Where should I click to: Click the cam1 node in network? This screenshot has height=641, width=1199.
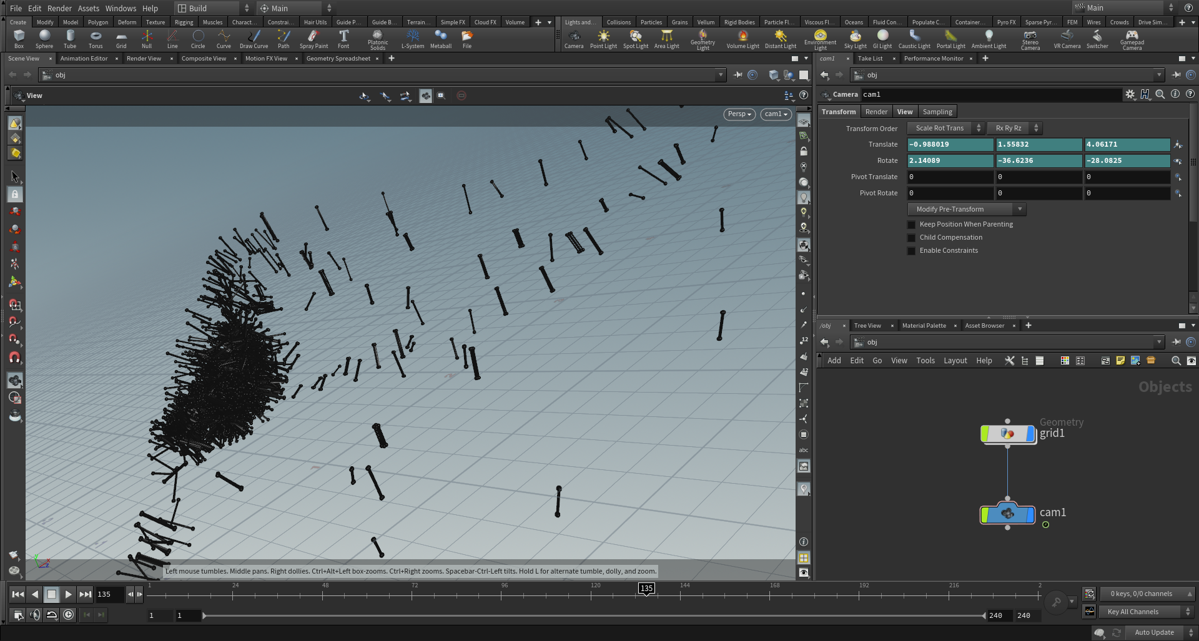point(1007,514)
